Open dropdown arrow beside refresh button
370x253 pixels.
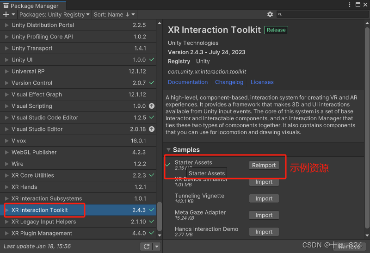click(x=157, y=247)
